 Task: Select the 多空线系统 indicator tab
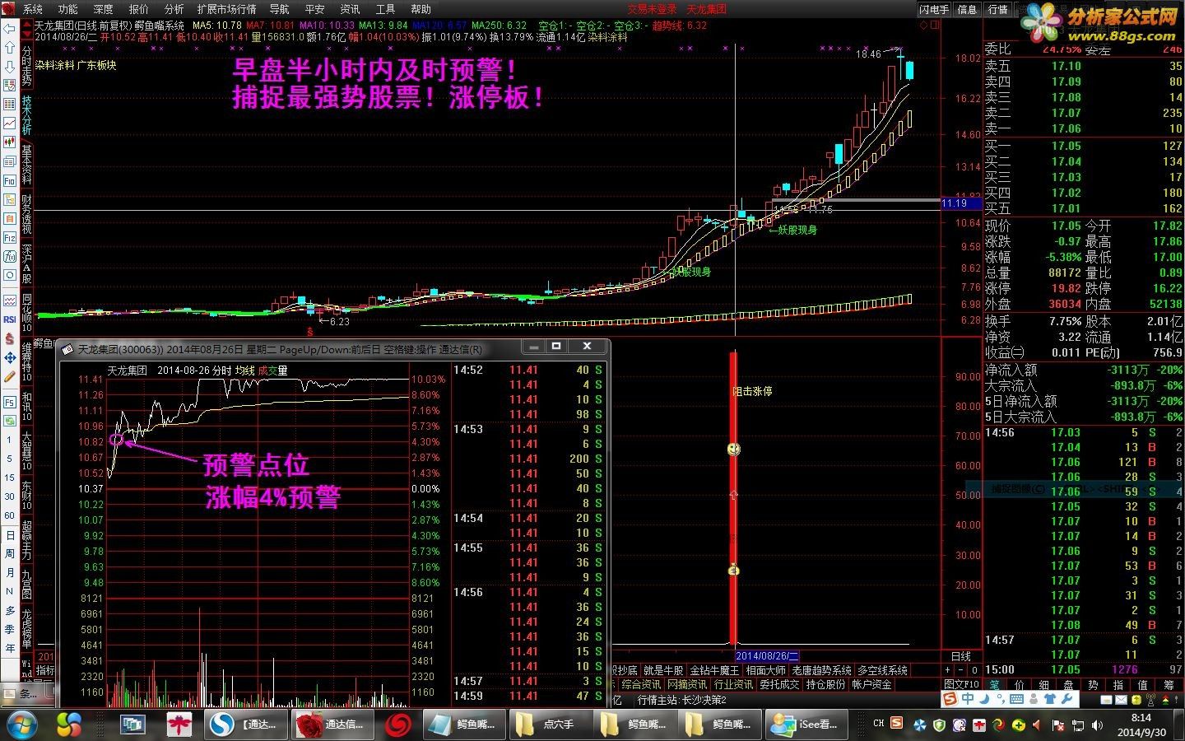882,670
